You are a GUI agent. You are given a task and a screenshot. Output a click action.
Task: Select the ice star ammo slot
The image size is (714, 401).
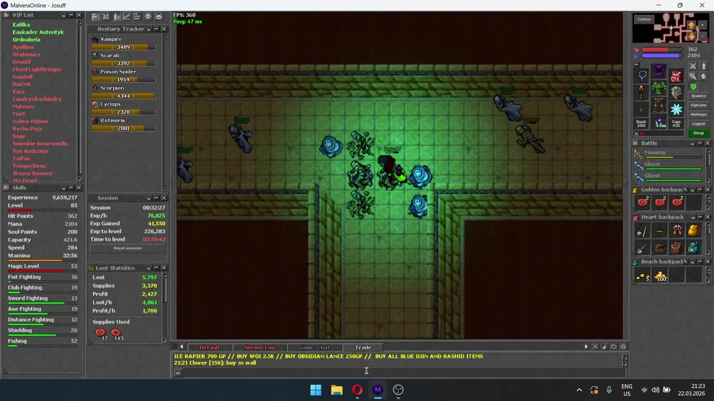pos(676,109)
